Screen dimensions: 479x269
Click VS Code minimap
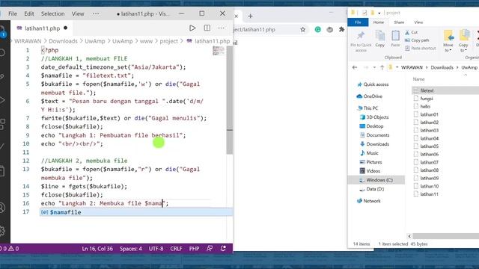coord(219,51)
